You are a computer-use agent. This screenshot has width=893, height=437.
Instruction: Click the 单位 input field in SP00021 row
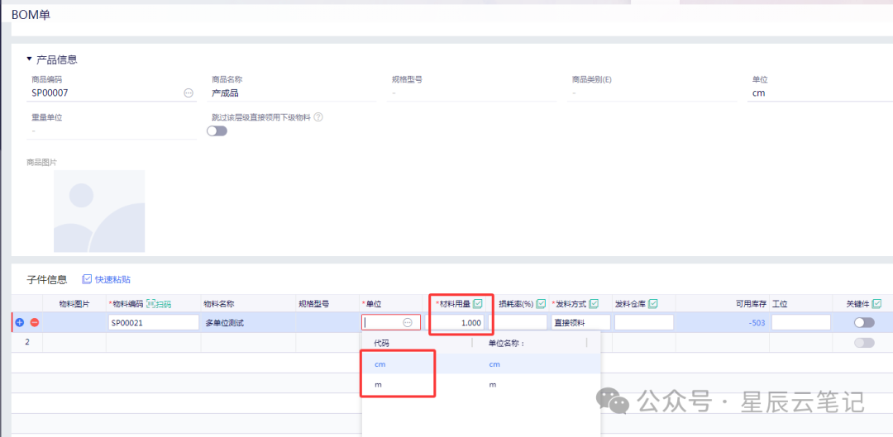(x=390, y=323)
